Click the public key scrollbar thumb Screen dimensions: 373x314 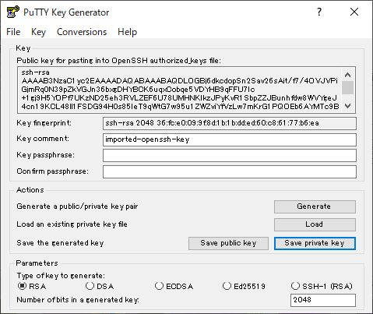click(347, 87)
